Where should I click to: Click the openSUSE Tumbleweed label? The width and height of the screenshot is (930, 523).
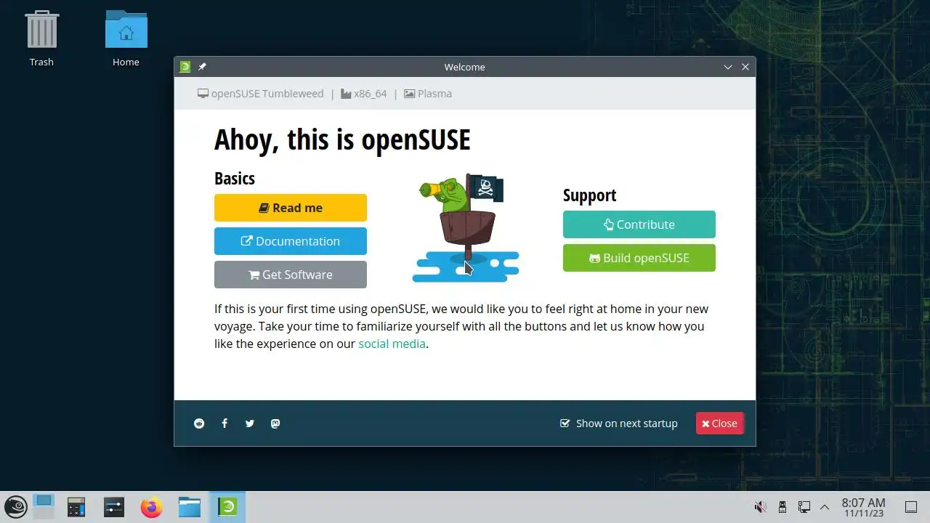(260, 94)
